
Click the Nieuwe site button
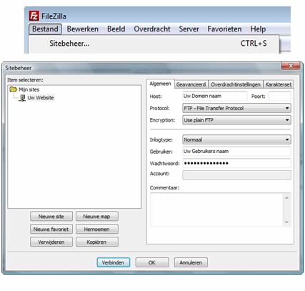coord(51,217)
